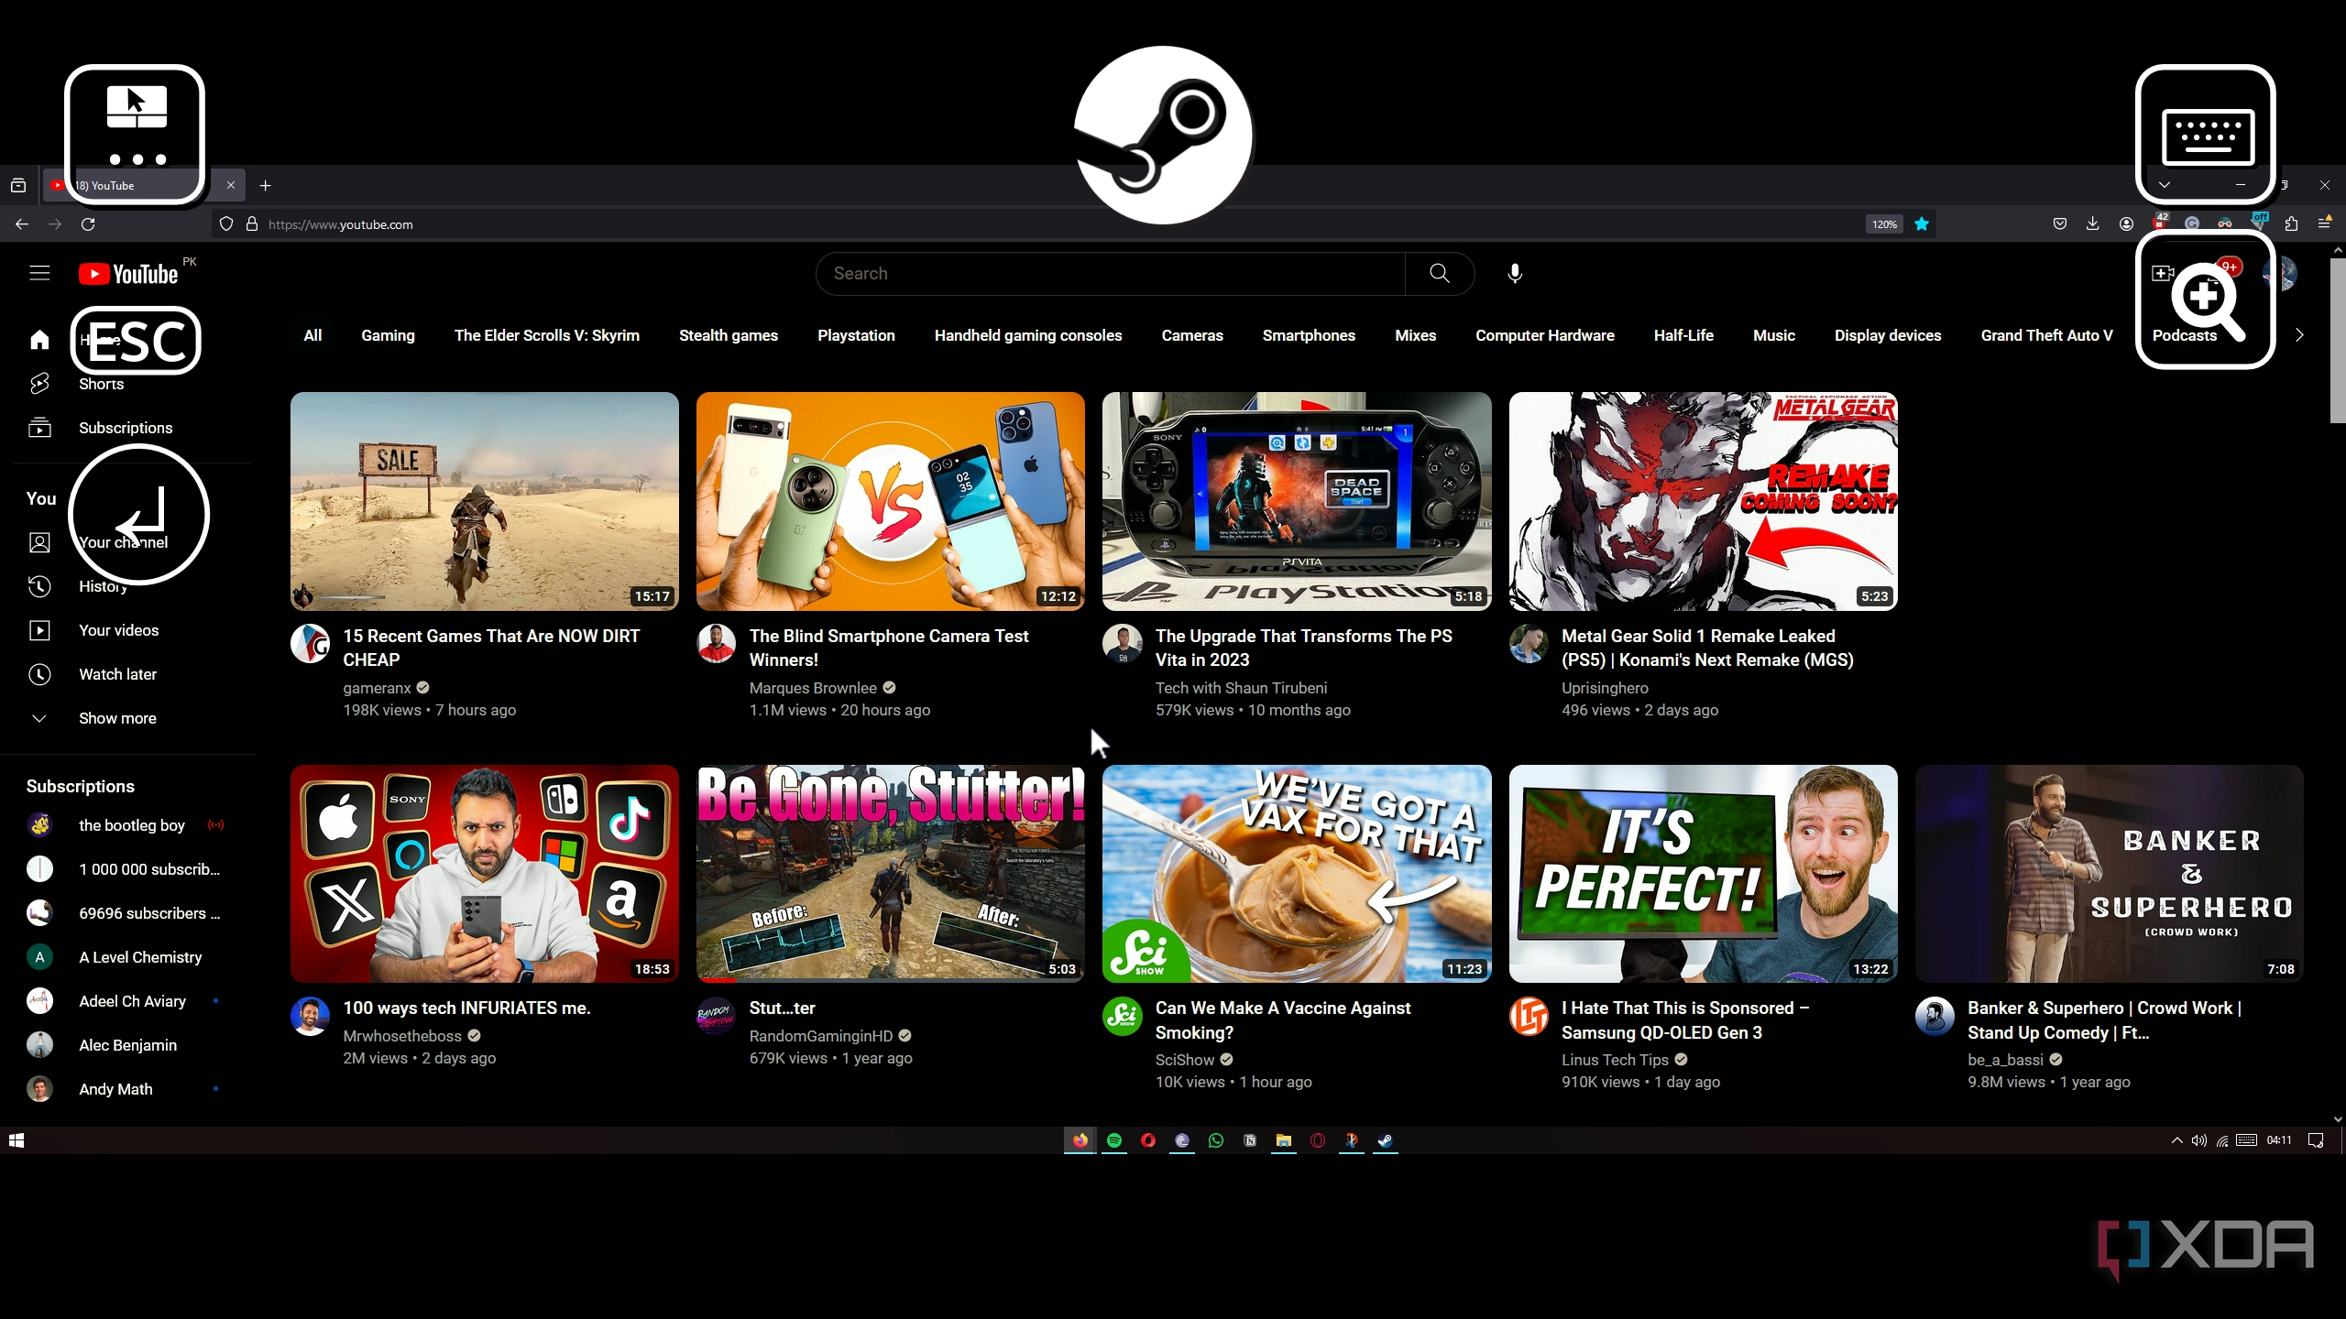Open Subscriptions in the sidebar
The width and height of the screenshot is (2346, 1319).
(126, 428)
